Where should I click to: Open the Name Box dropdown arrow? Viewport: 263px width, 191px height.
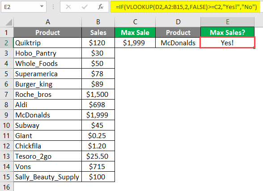[x=42, y=7]
